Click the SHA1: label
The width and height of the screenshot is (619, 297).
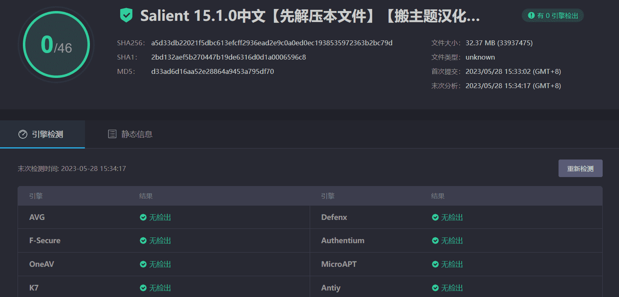coord(127,57)
